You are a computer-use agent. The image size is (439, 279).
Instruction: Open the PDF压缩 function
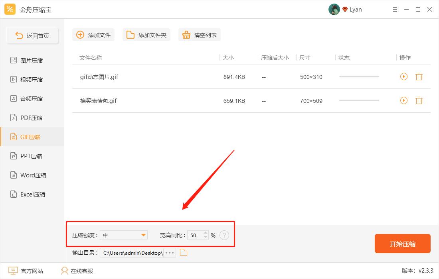[x=30, y=118]
